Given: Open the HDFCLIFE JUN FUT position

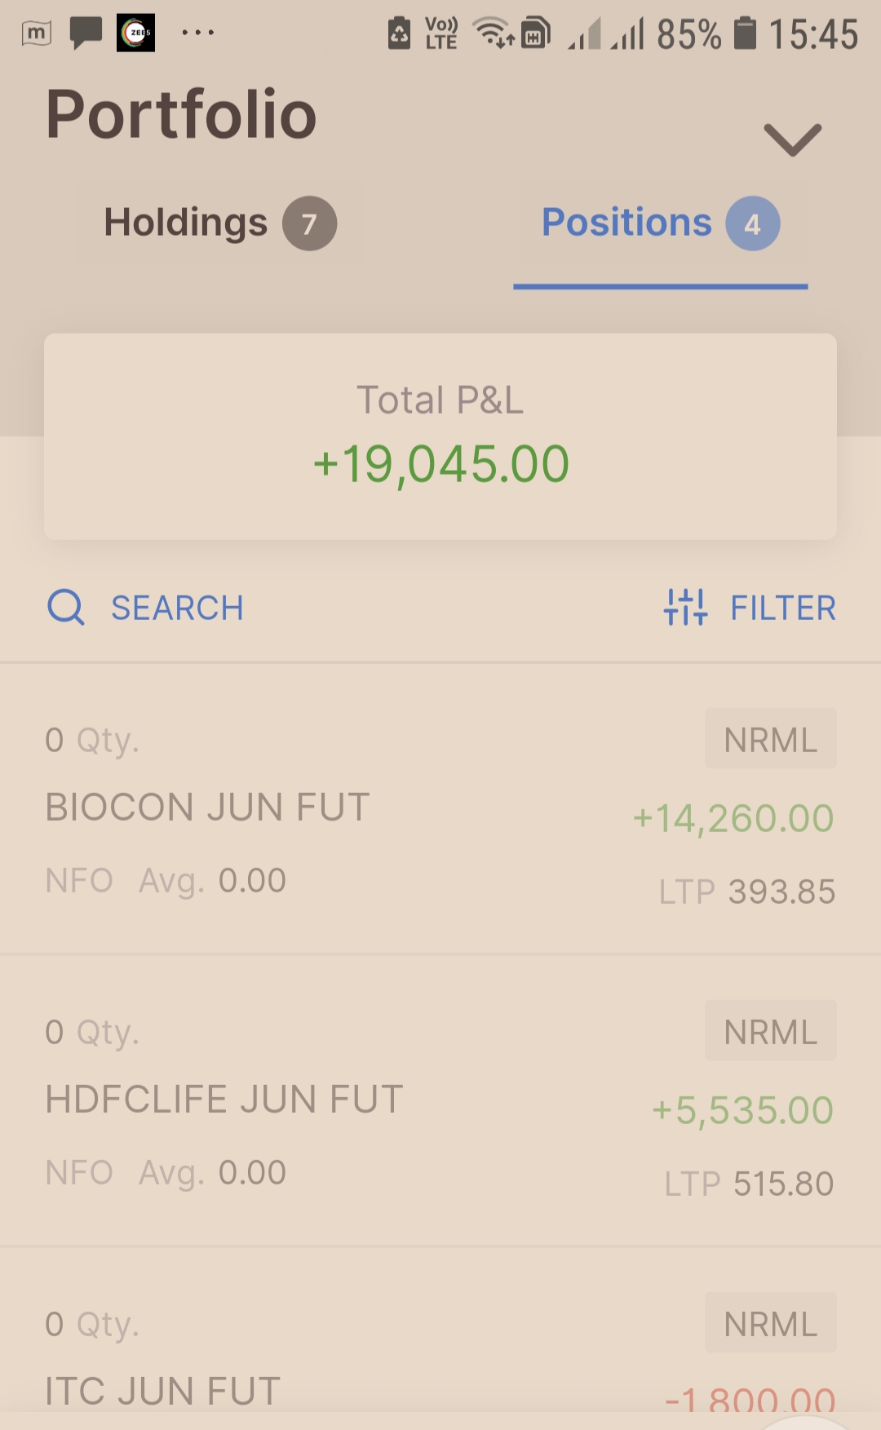Looking at the screenshot, I should click(224, 1100).
